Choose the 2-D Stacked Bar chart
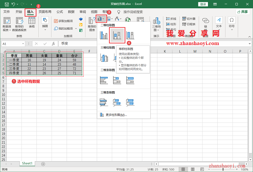Screen dimensions: 253x172 [117, 80]
